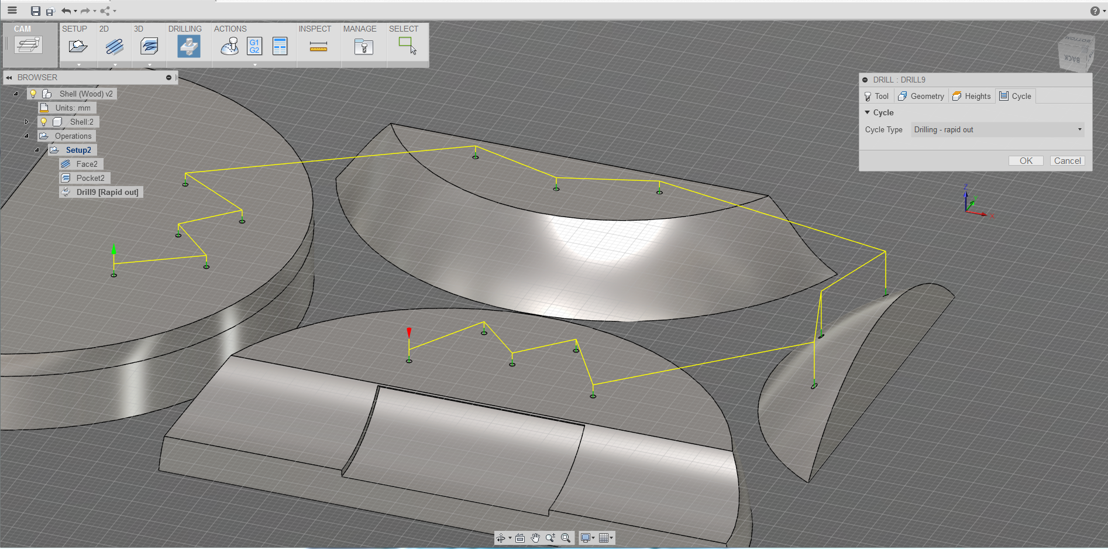Select the 3D milling strategy icon
Screen dimensions: 1108x549
pyautogui.click(x=150, y=46)
